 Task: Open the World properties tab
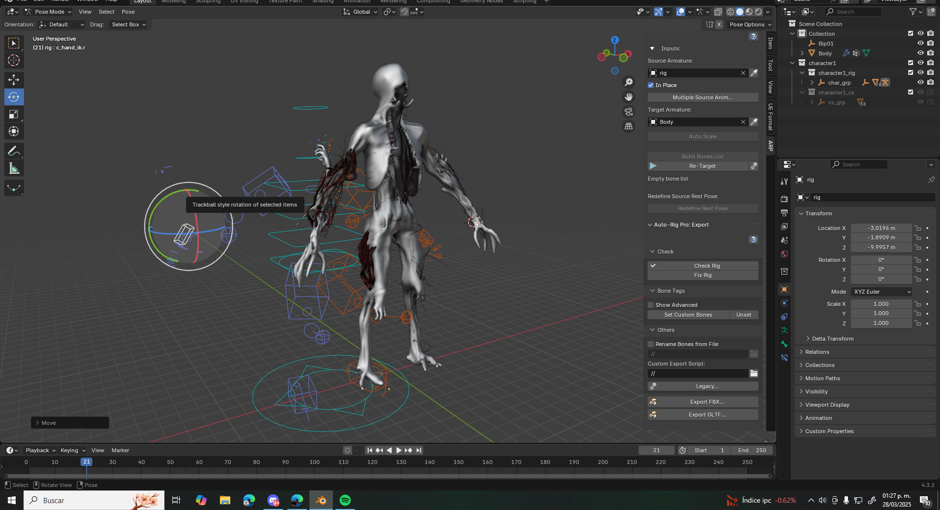tap(784, 254)
